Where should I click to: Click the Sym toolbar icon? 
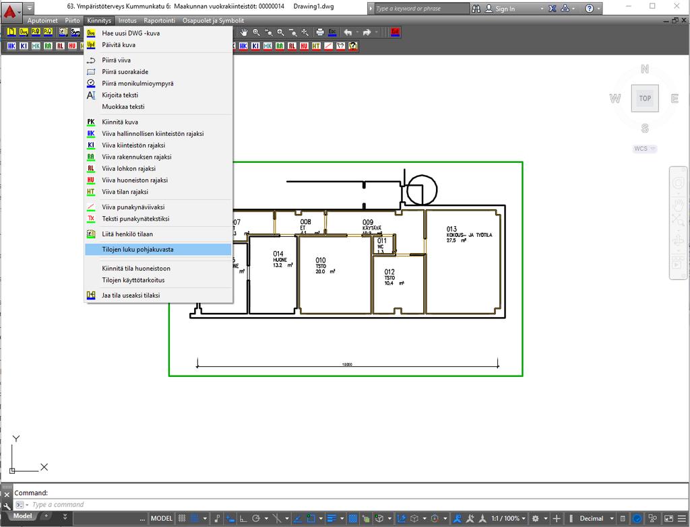click(75, 32)
